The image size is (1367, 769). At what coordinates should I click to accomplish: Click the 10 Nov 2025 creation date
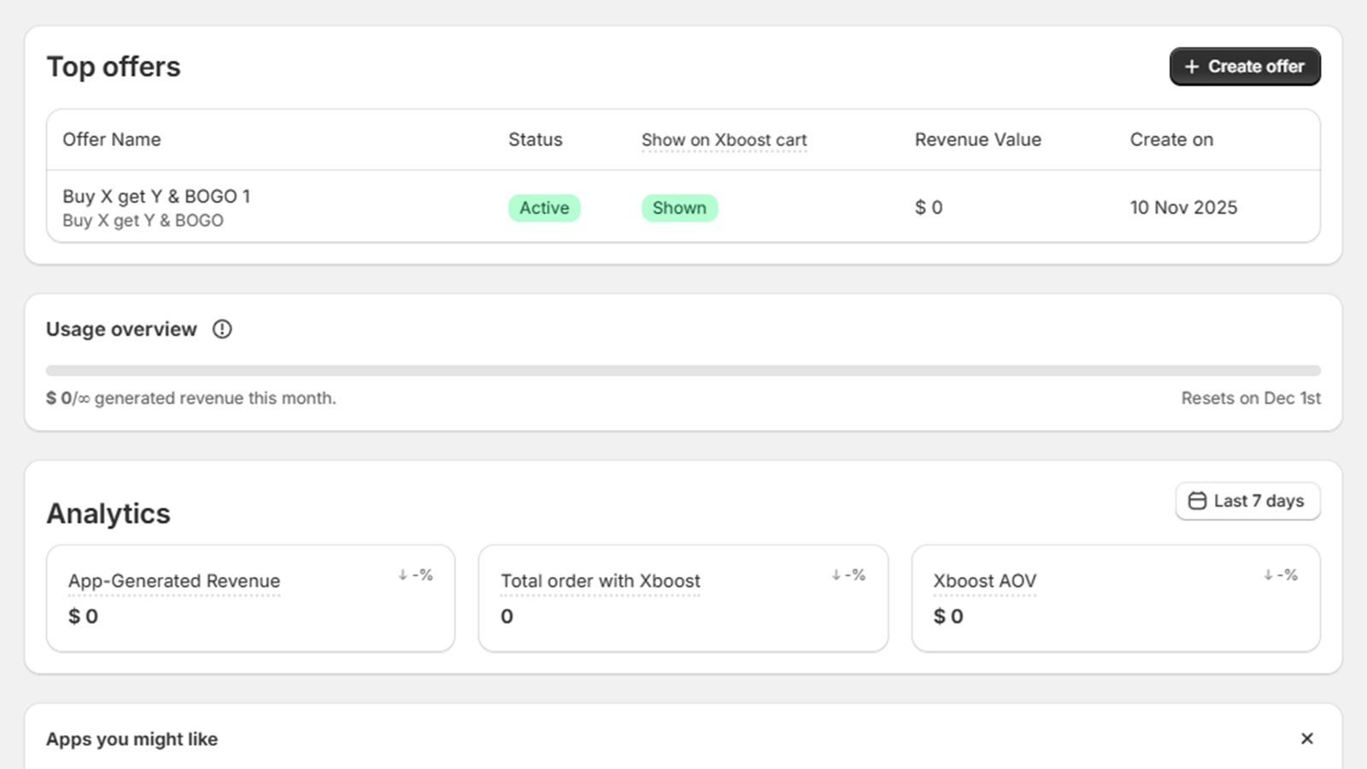[x=1183, y=208]
